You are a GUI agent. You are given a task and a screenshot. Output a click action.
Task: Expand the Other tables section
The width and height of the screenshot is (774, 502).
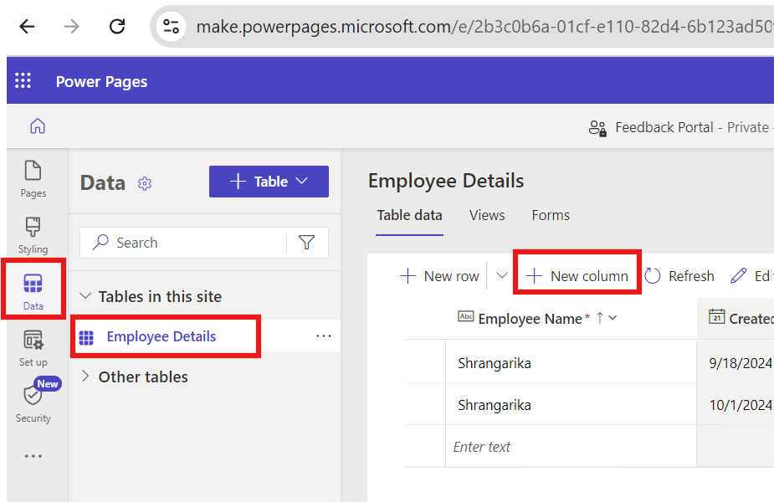coord(85,376)
